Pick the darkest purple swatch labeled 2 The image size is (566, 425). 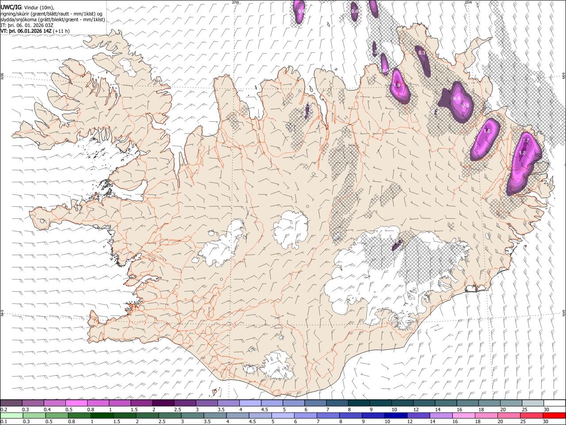coord(163,403)
